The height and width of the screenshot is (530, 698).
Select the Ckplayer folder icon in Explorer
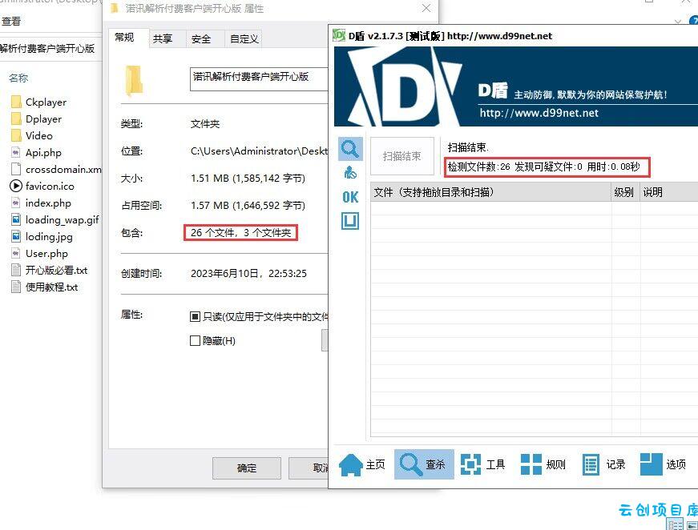pyautogui.click(x=16, y=102)
